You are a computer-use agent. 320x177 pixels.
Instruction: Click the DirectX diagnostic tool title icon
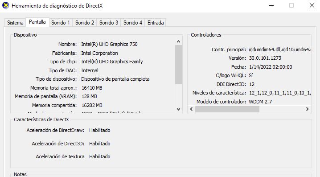click(x=5, y=5)
